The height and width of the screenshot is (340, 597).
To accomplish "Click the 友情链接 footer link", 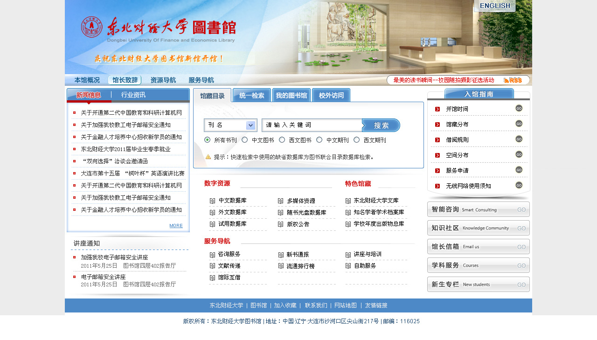I will 376,305.
